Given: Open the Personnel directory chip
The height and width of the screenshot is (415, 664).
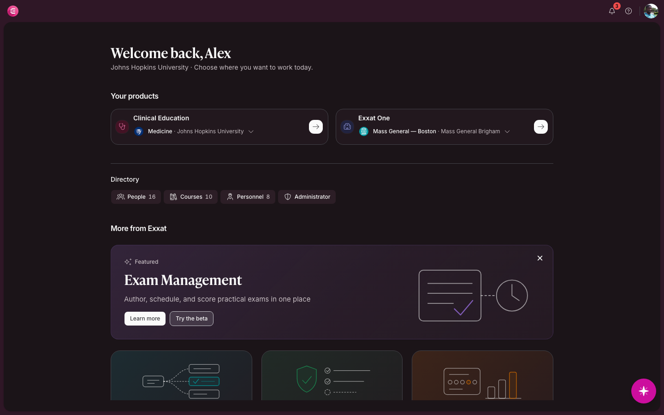Looking at the screenshot, I should [248, 197].
